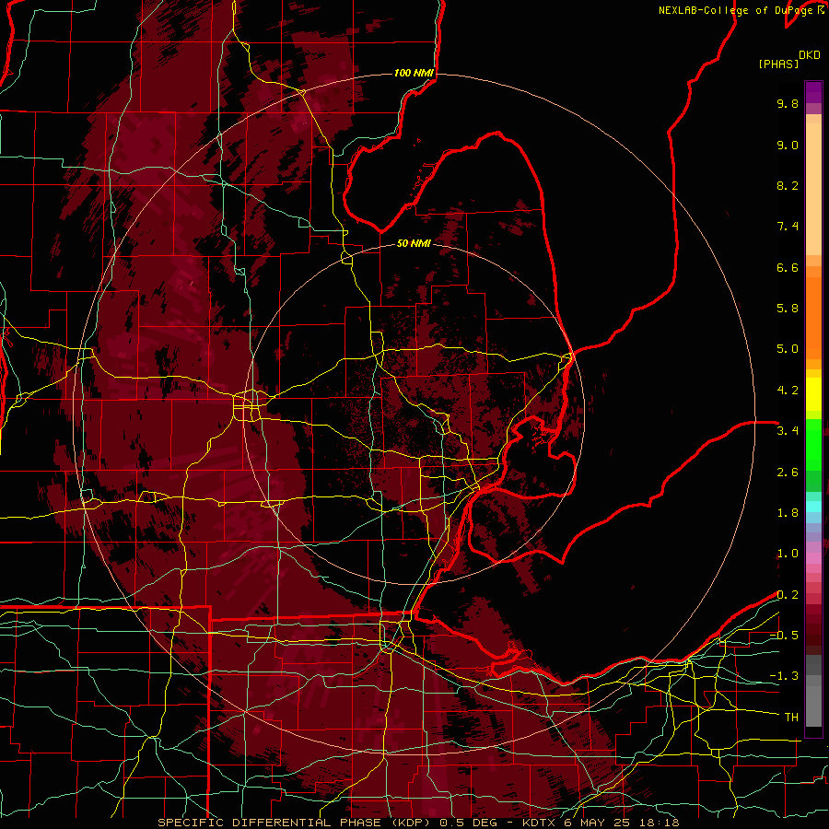The image size is (829, 829).
Task: Click the 0.2 value on the scale
Action: click(788, 595)
